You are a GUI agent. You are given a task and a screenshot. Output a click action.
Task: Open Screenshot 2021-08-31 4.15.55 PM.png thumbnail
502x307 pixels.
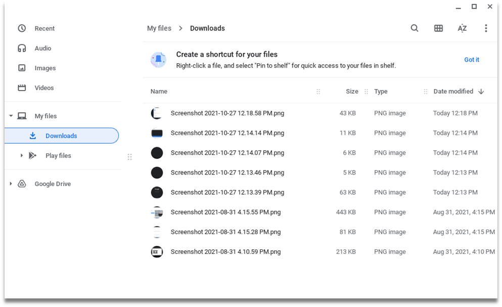coord(157,212)
